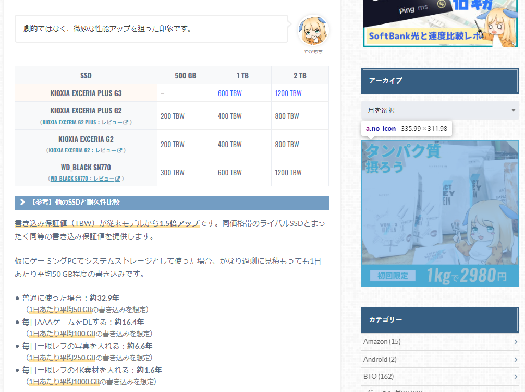Screen dimensions: 525x392
Task: Click the arrow icon beside BTO category
Action: [x=515, y=376]
